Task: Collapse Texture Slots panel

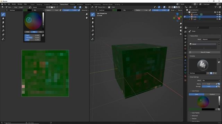Action: coord(194,36)
